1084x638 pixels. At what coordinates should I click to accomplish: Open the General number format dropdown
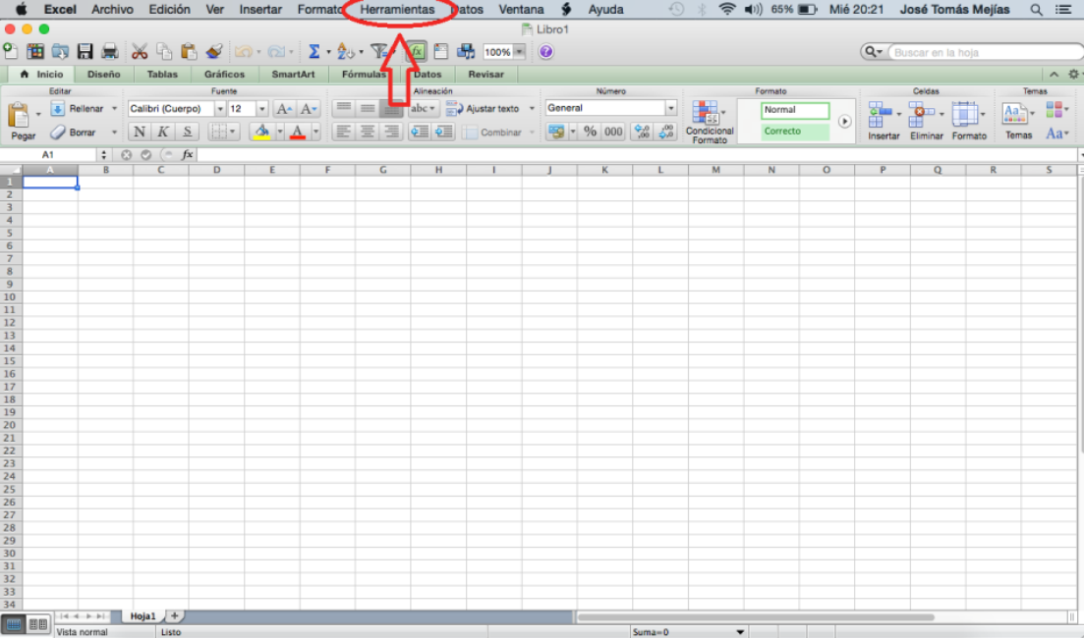670,108
